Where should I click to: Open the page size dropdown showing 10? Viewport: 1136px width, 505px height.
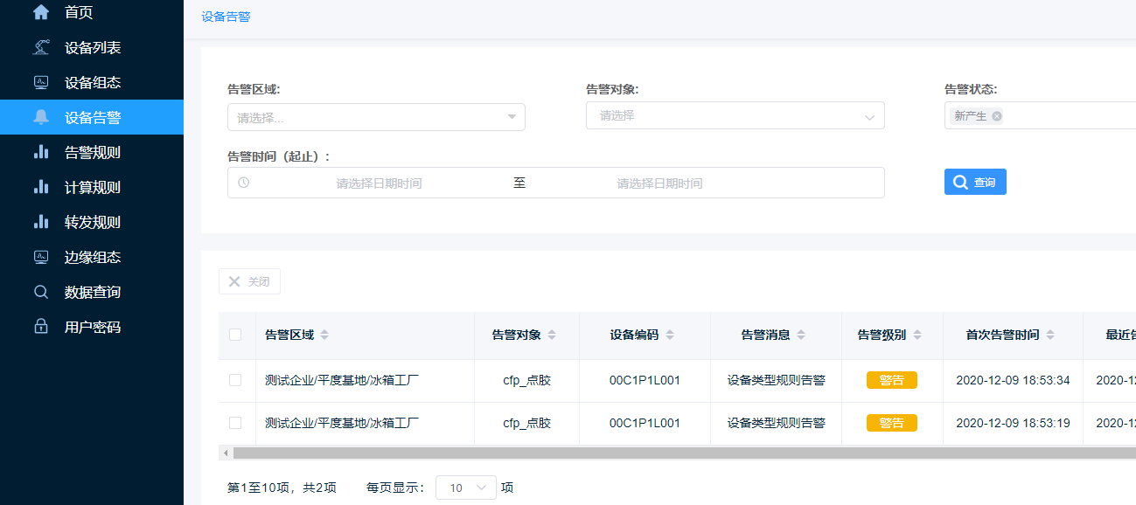(465, 488)
